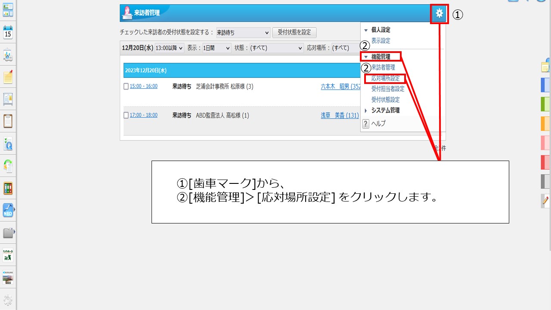Screen dimensions: 551x310
Task: Open the 15:00 - 16:00 time link
Action: 144,87
